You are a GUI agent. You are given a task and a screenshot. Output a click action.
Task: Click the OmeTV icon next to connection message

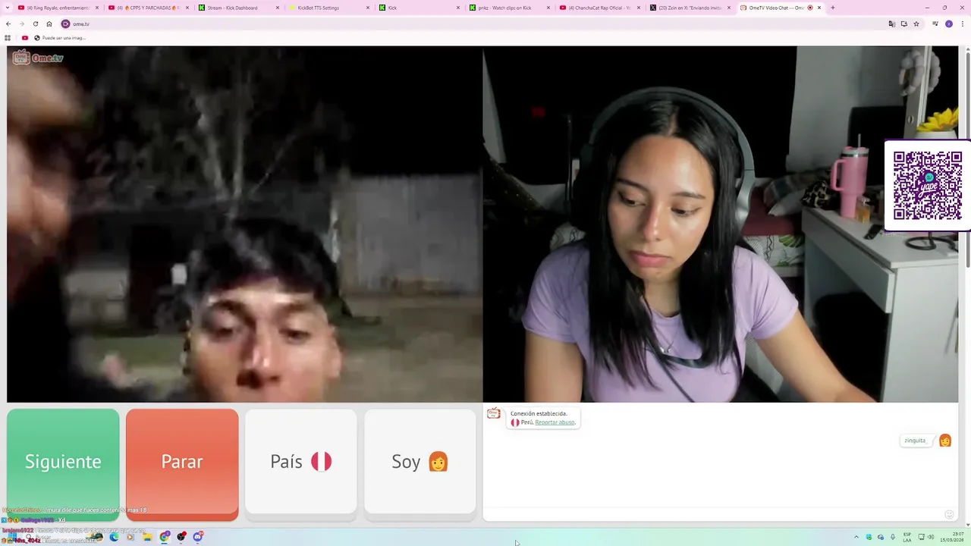(x=494, y=413)
